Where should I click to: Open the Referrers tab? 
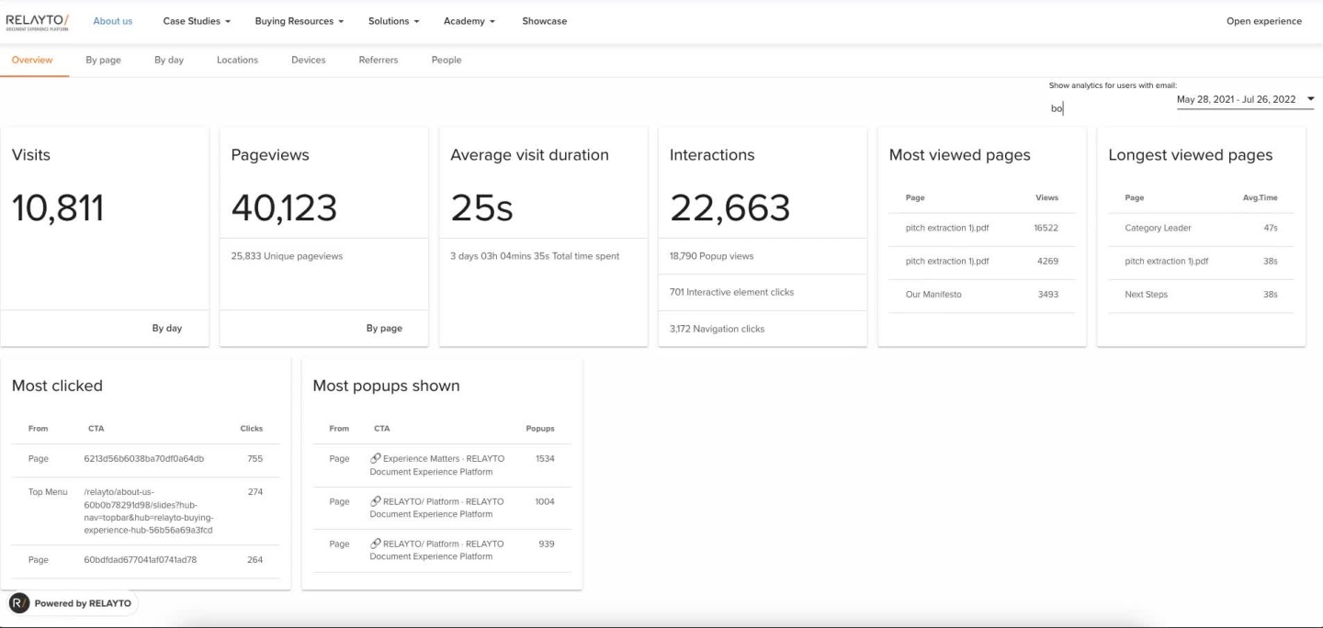pos(379,60)
